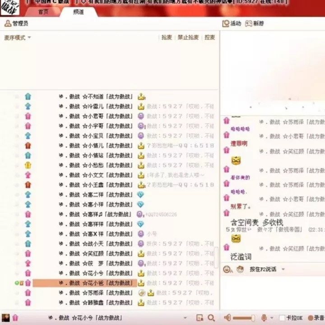The image size is (325, 325).
Task: Expand the 麦序模式 mode dropdown
Action: (29, 37)
